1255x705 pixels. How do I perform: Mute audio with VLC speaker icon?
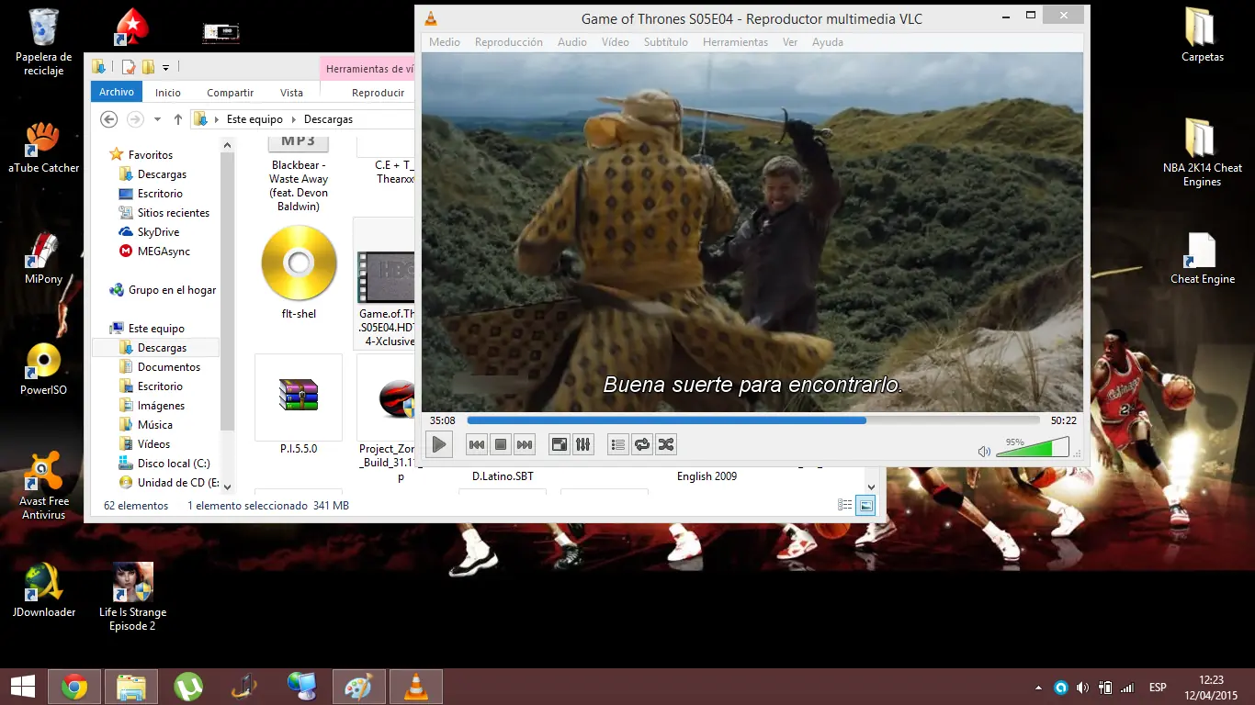[984, 451]
